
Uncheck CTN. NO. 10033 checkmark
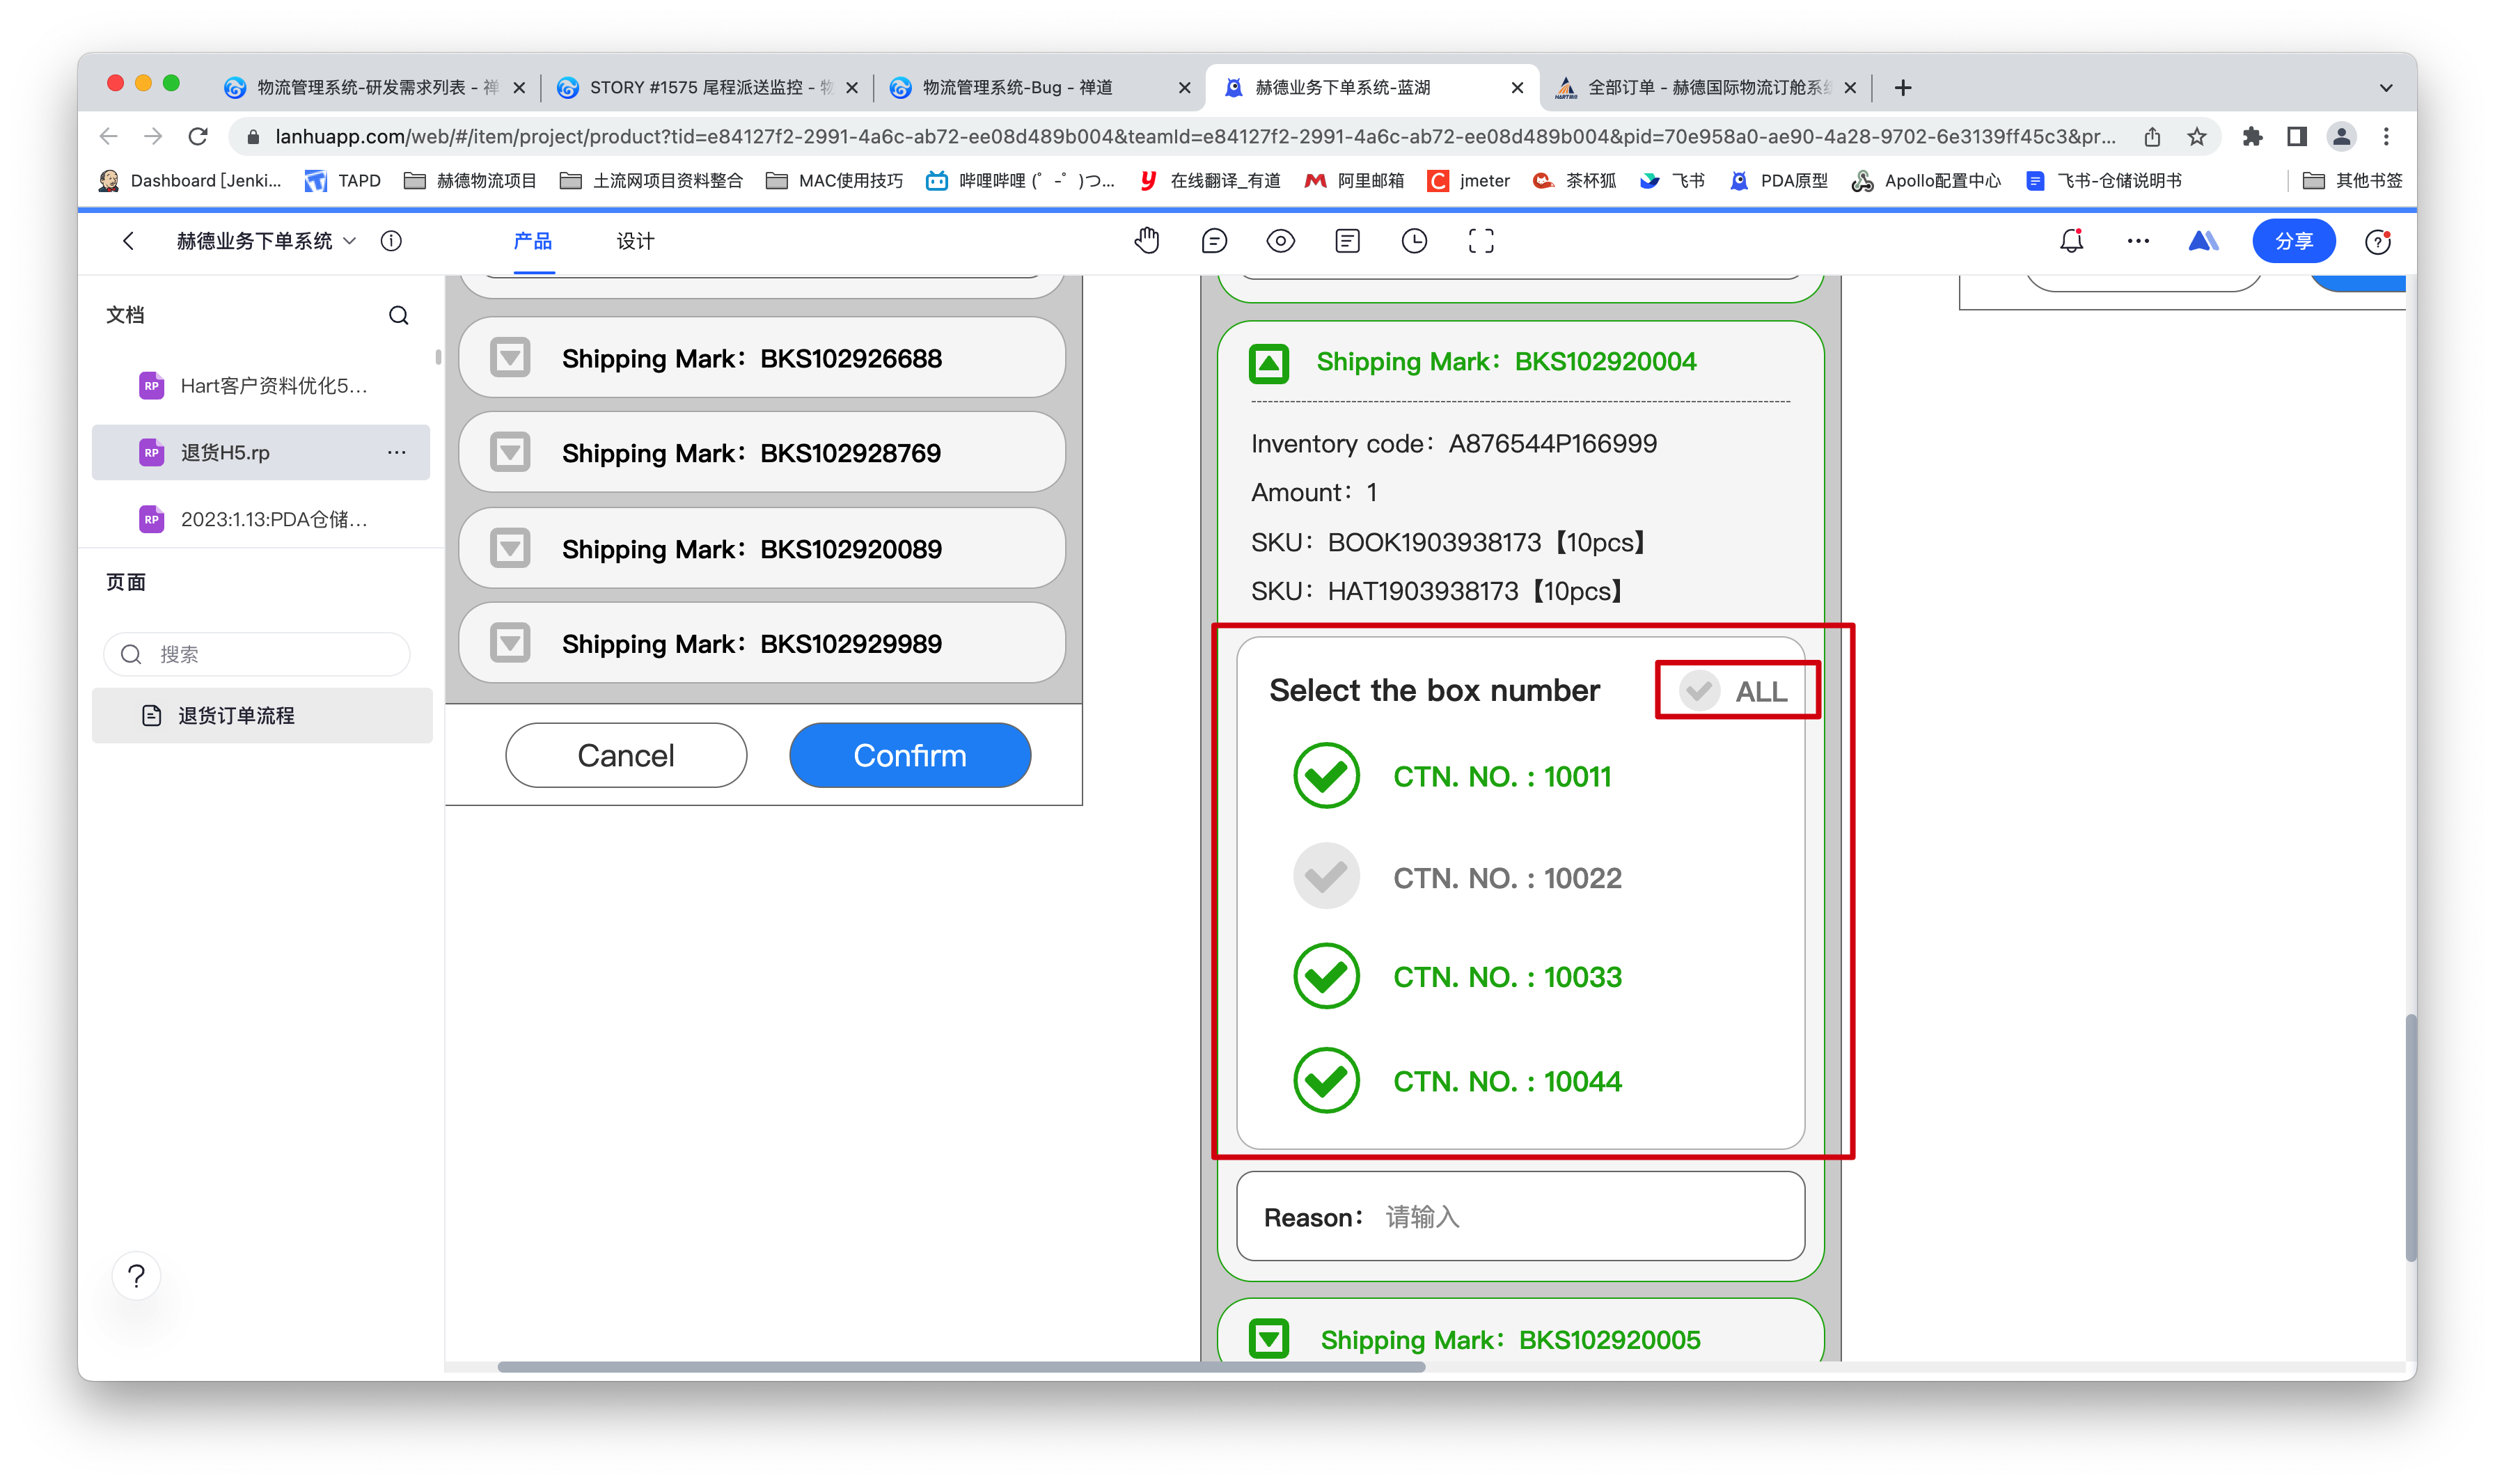pos(1326,977)
